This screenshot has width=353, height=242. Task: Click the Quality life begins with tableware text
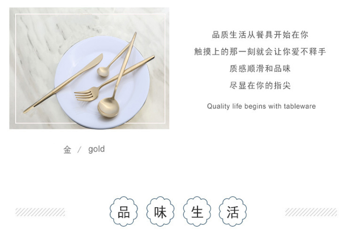click(x=261, y=106)
